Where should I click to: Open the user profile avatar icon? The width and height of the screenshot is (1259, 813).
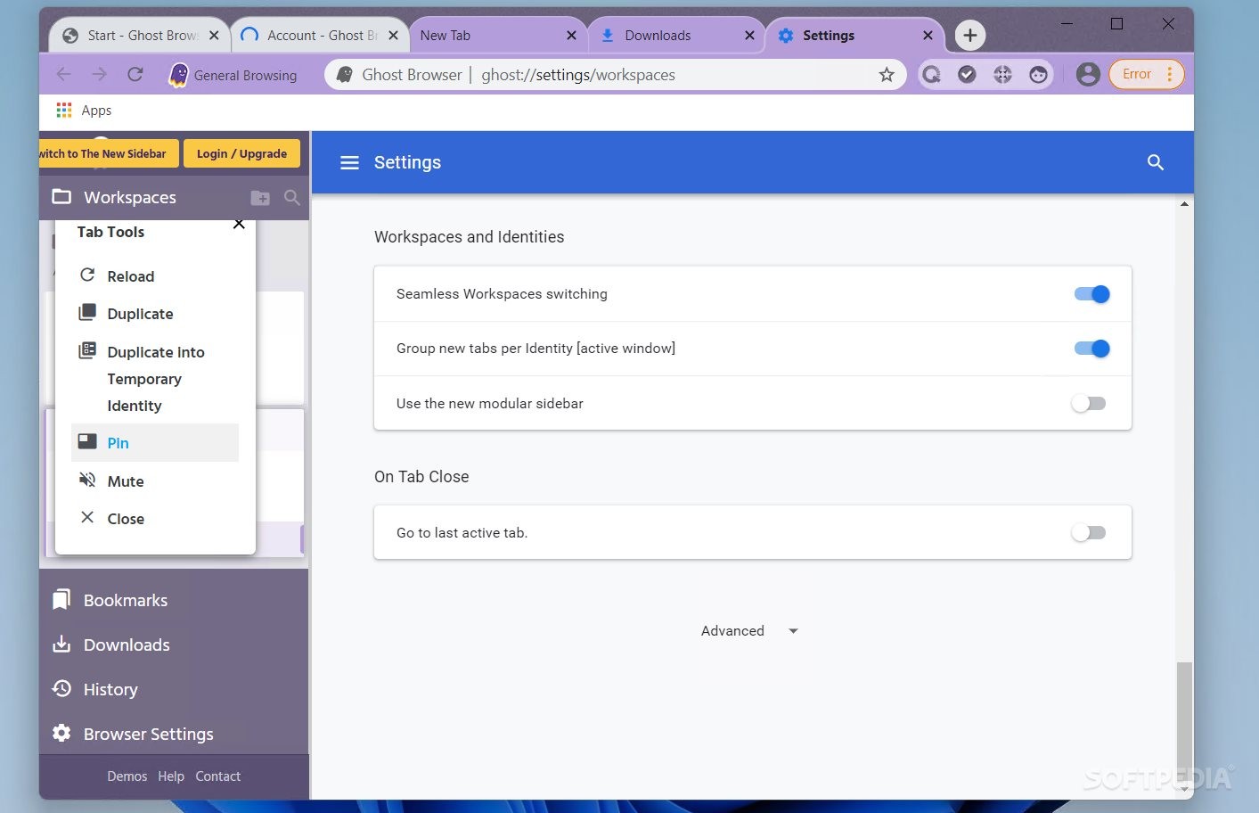[x=1088, y=74]
